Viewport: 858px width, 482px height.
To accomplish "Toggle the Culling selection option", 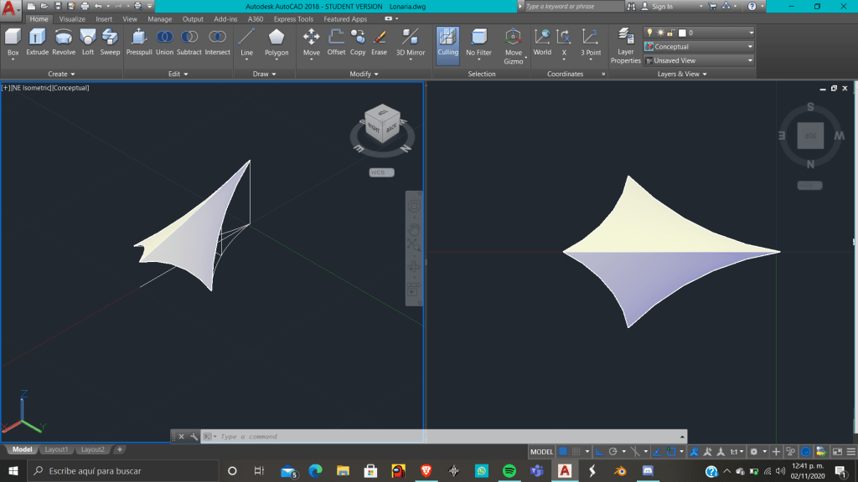I will pyautogui.click(x=447, y=41).
